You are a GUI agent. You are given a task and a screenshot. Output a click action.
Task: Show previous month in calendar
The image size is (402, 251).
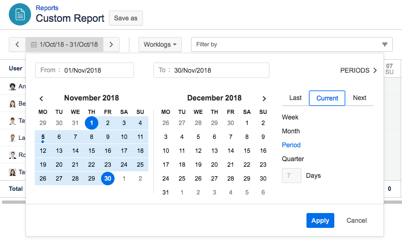click(41, 99)
